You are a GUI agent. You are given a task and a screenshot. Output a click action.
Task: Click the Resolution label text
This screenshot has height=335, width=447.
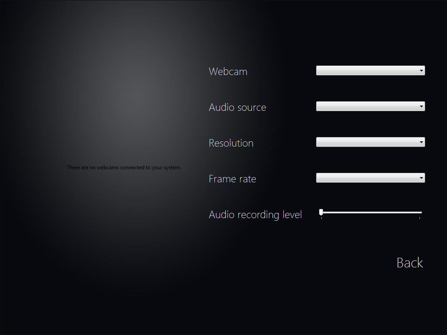pos(231,143)
